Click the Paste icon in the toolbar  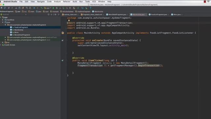(23, 8)
